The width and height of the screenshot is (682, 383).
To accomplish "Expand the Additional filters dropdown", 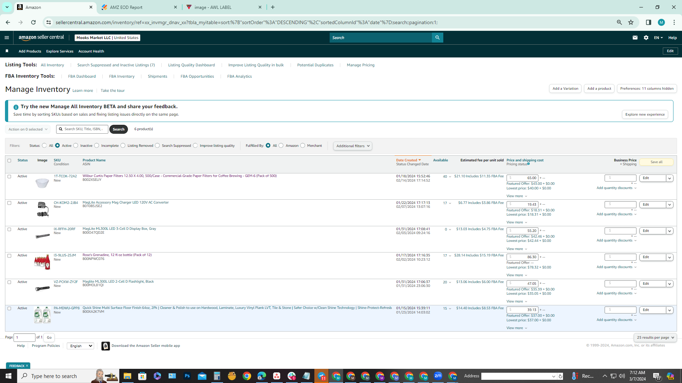I will click(x=353, y=146).
